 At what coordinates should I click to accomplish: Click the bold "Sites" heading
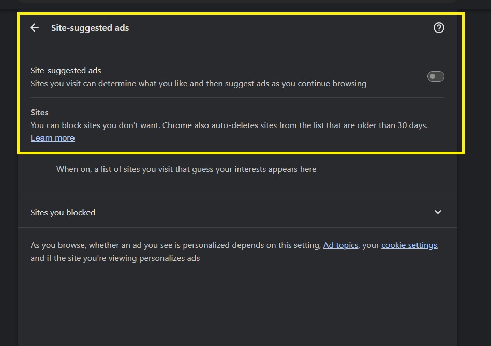(39, 112)
